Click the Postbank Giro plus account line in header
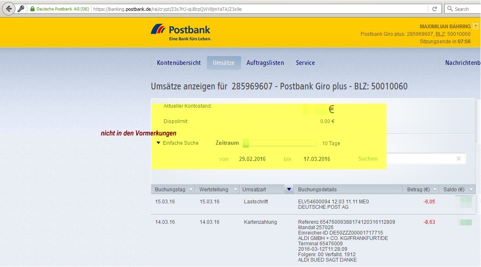The image size is (481, 267). pyautogui.click(x=416, y=34)
